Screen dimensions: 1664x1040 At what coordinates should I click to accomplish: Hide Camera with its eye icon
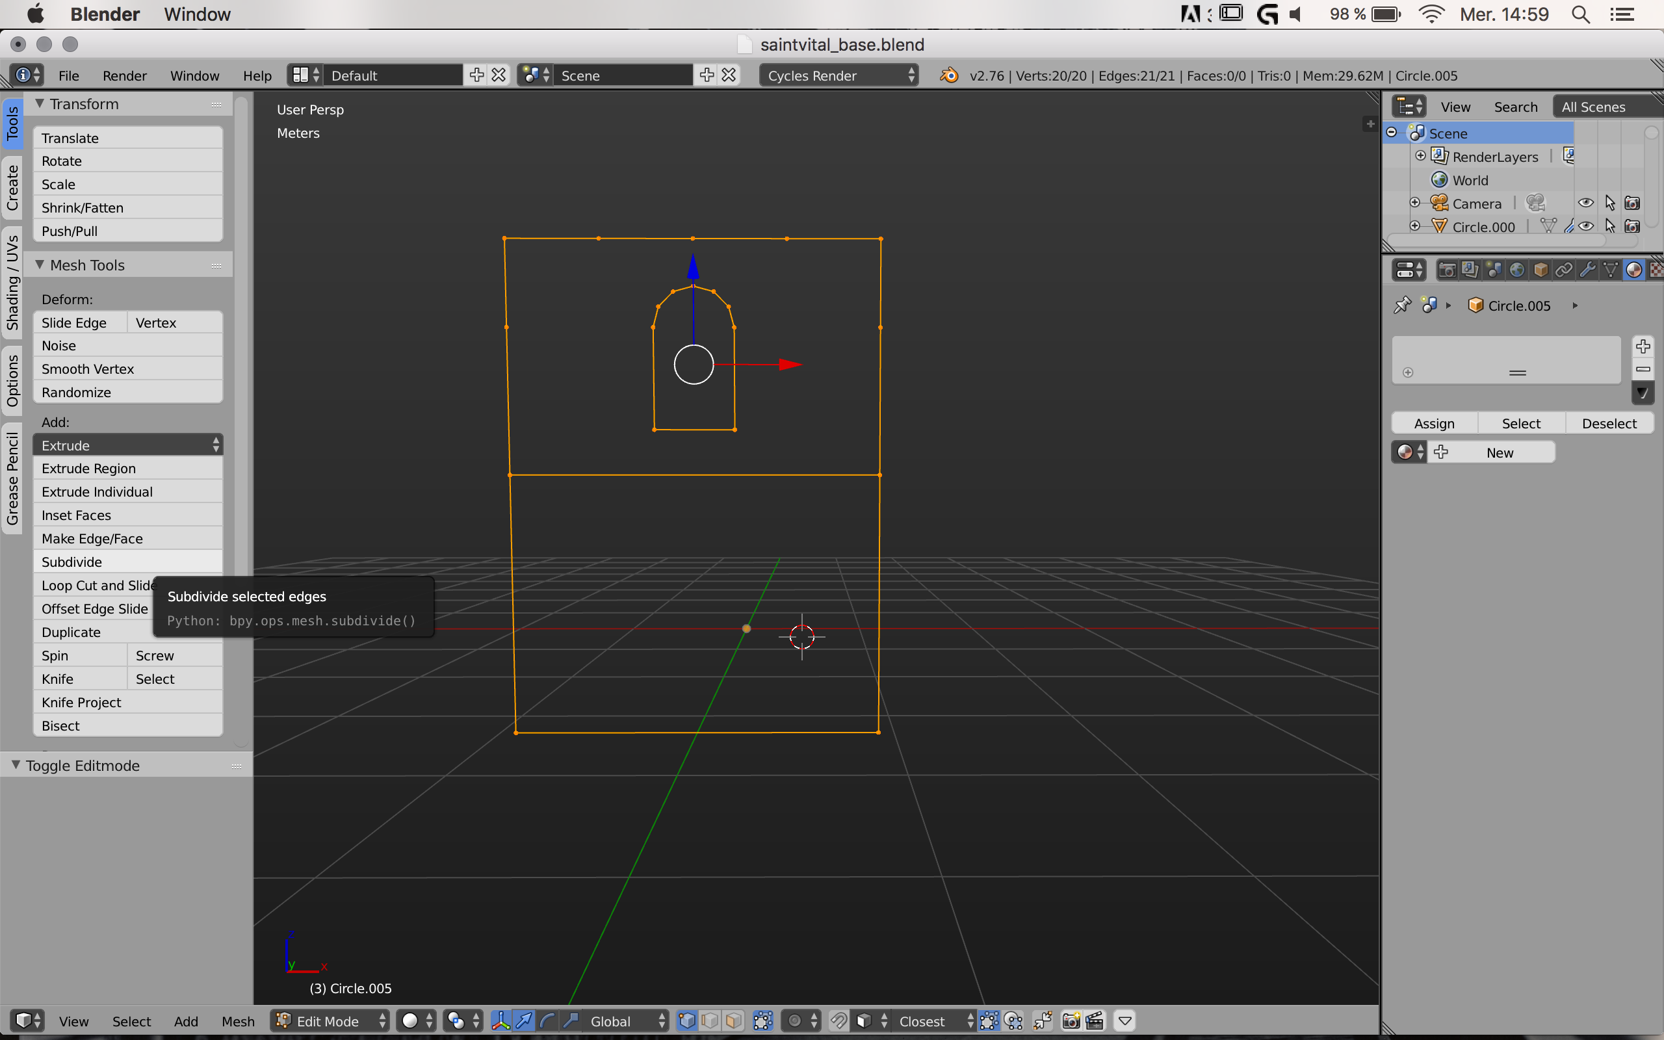click(x=1585, y=203)
